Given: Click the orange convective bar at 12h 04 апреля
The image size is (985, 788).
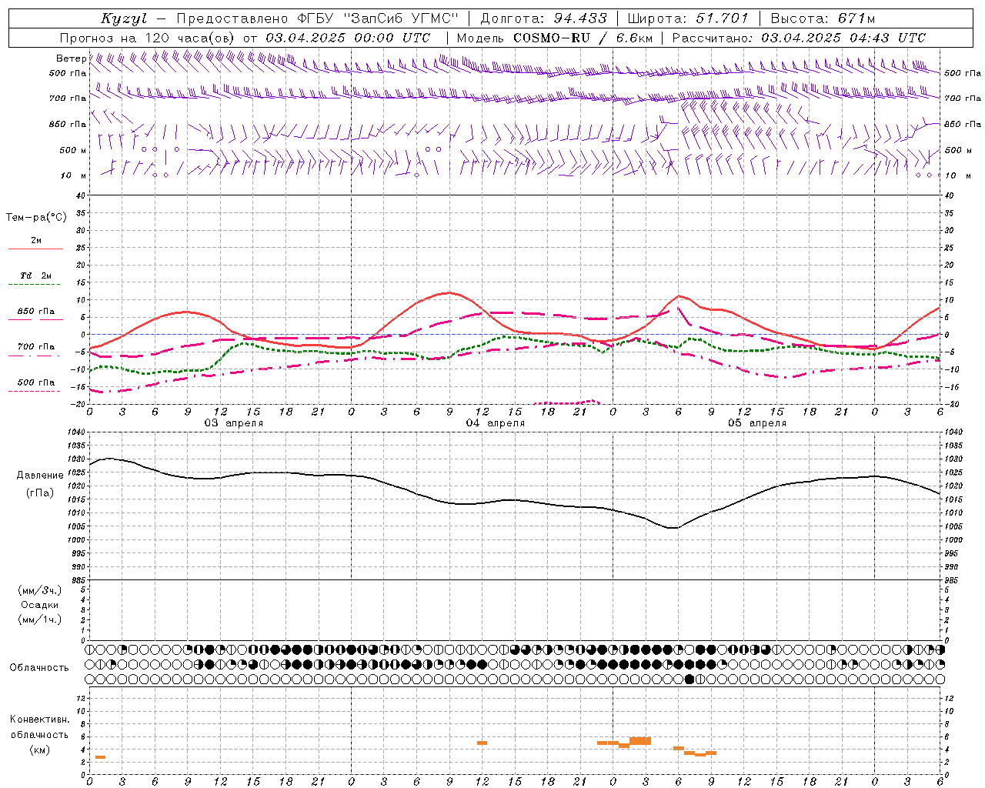Looking at the screenshot, I should (482, 743).
